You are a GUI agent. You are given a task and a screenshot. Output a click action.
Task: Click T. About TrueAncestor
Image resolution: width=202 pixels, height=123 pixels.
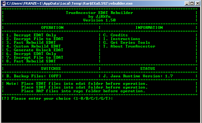(129, 46)
